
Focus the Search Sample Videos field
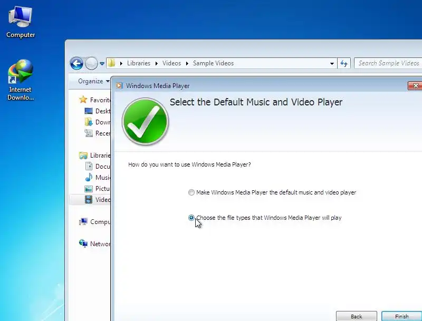click(x=388, y=63)
